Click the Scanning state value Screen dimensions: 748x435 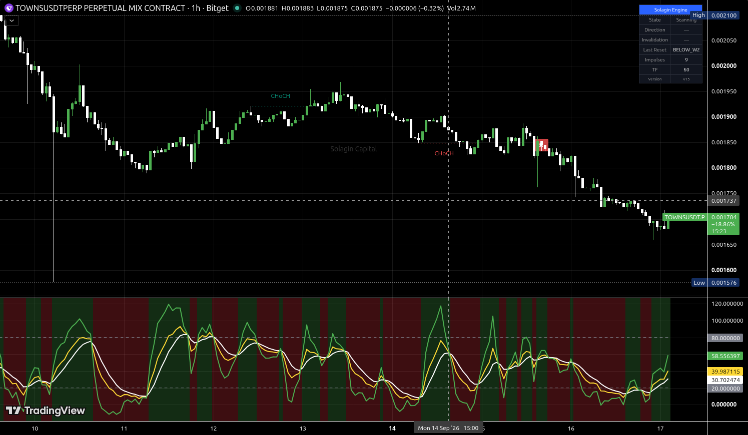[686, 20]
